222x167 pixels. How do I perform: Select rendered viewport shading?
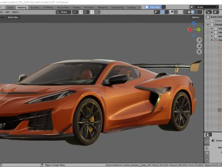click(x=196, y=12)
